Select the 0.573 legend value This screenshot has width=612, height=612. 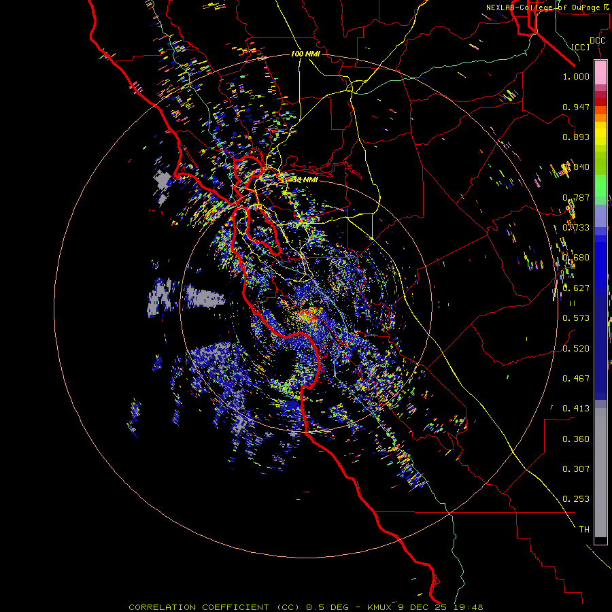pos(576,318)
